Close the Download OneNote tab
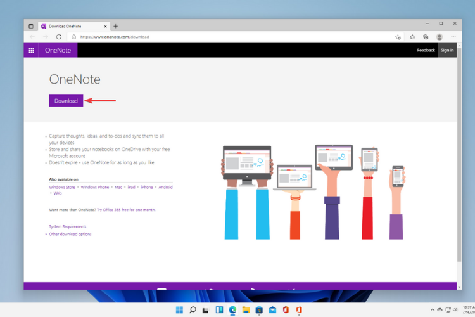 [105, 27]
